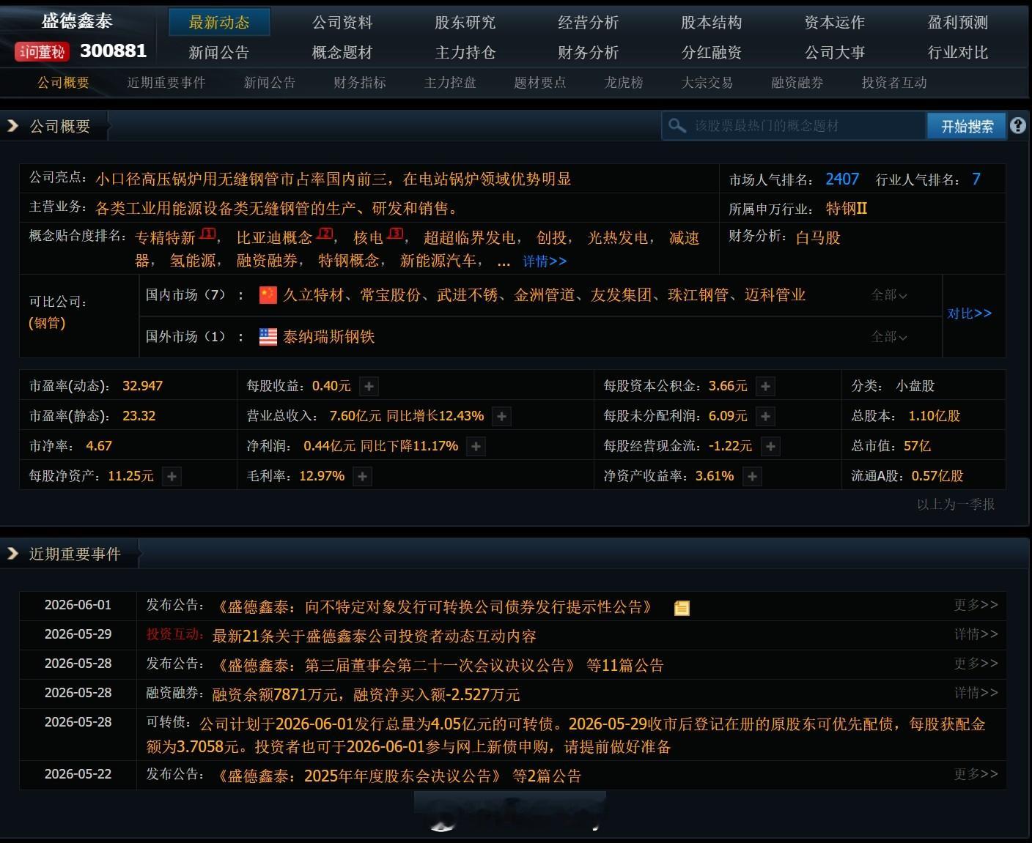Open the 可转换公司债券发行提示性公告 link

point(435,606)
